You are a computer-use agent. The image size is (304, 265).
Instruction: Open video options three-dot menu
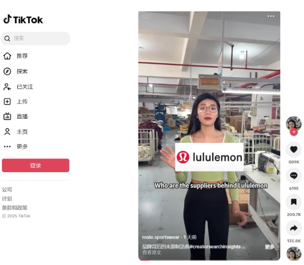[270, 16]
